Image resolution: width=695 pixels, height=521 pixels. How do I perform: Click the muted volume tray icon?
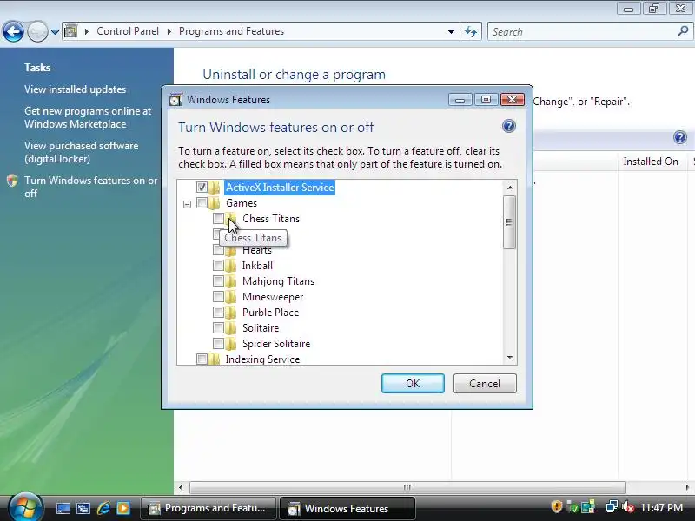(628, 507)
